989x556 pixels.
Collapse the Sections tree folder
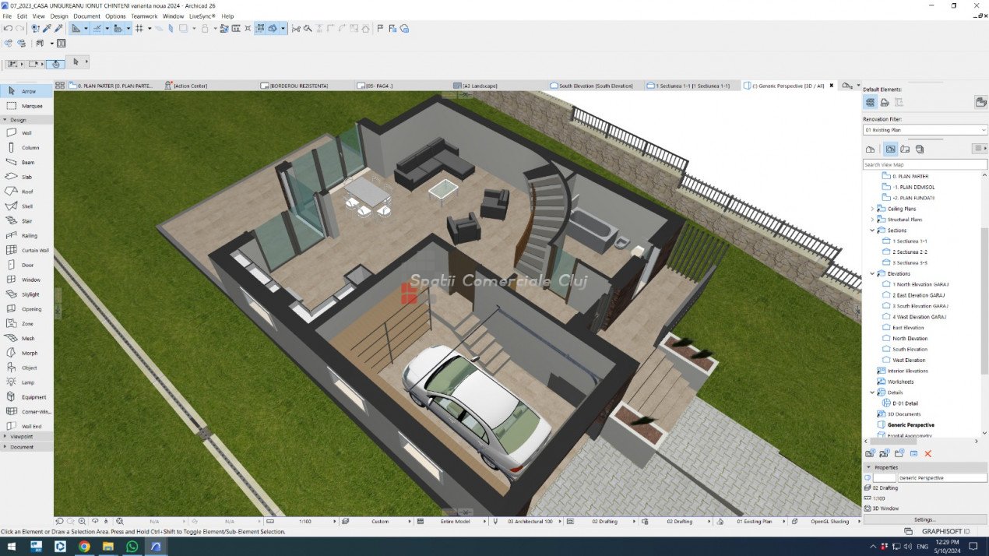coord(872,230)
